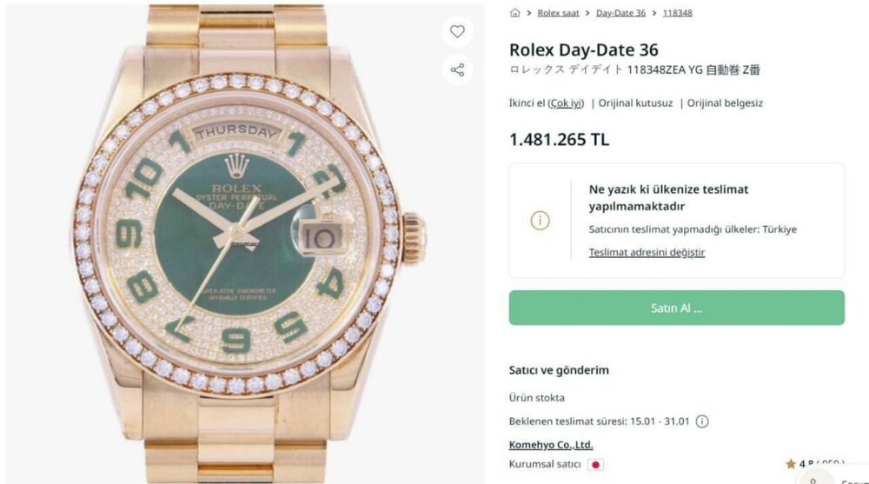
Task: Add watch to favorites with heart icon
Action: pos(457,32)
